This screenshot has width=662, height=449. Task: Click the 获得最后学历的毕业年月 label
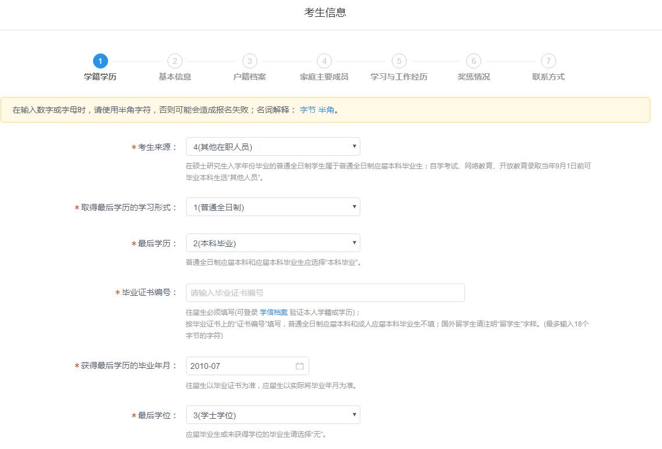126,365
